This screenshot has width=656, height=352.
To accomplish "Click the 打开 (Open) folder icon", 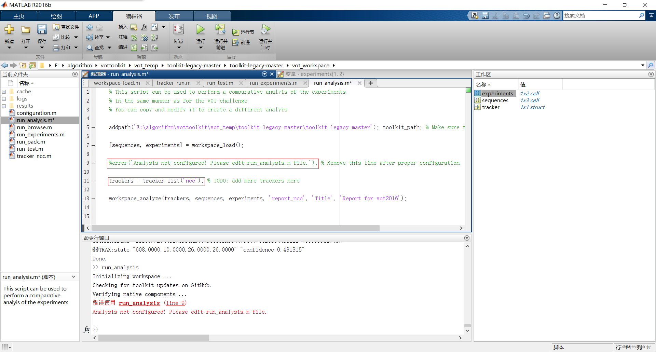I will (26, 30).
